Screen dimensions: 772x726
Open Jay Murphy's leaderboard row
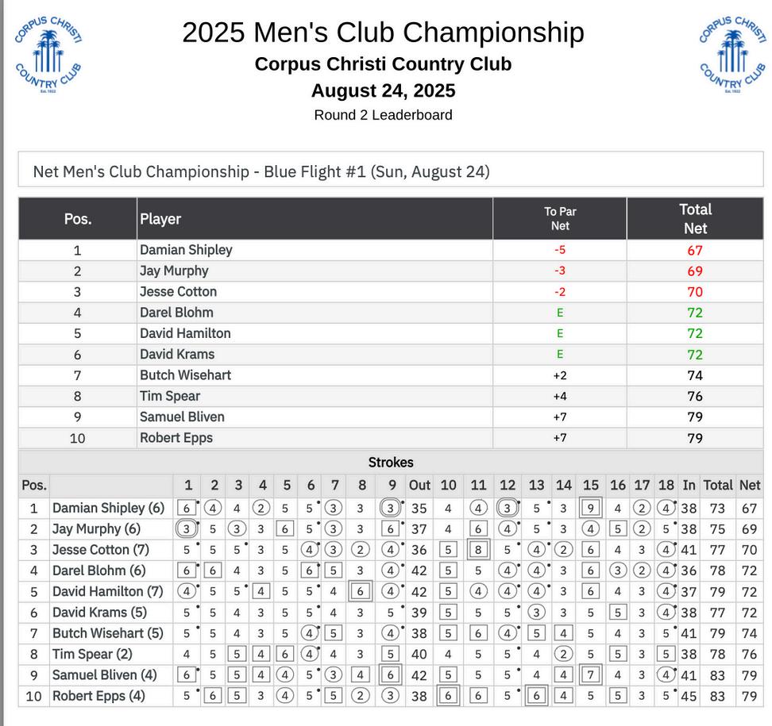[391, 271]
